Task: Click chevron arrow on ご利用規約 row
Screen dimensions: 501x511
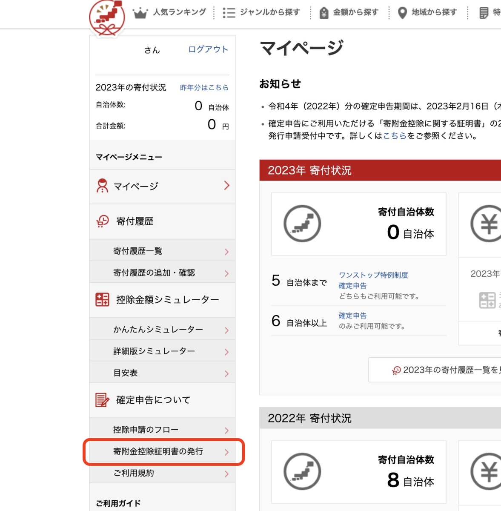Action: [x=226, y=474]
